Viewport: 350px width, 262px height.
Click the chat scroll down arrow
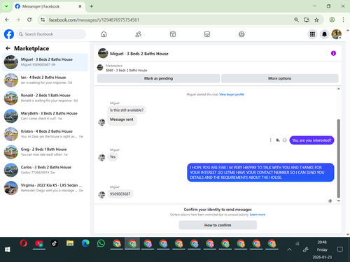[x=339, y=201]
